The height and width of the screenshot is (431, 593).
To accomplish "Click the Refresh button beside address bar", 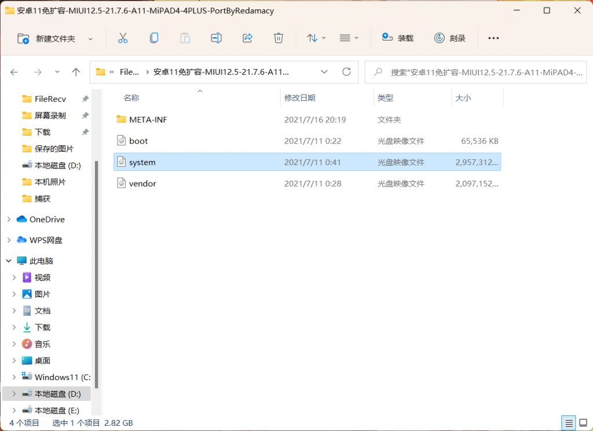I will click(347, 72).
